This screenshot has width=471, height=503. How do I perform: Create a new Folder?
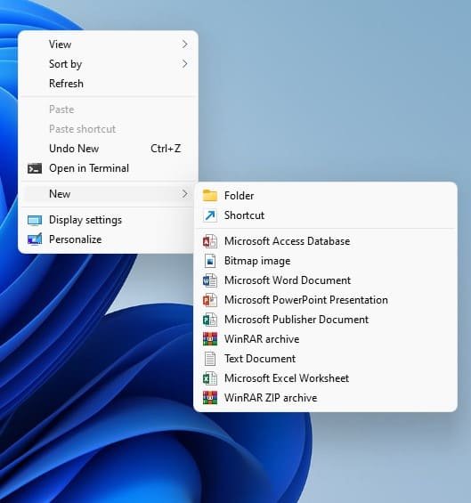pyautogui.click(x=325, y=196)
